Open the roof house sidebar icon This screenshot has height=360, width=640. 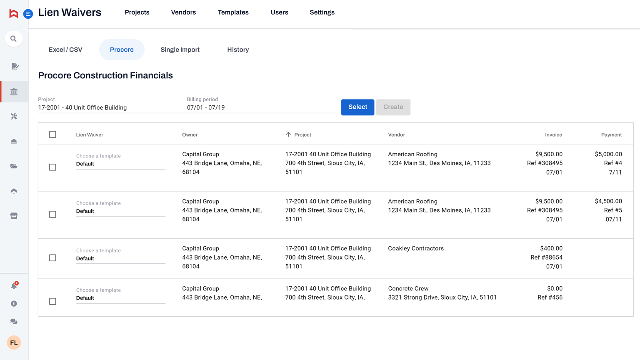[14, 191]
